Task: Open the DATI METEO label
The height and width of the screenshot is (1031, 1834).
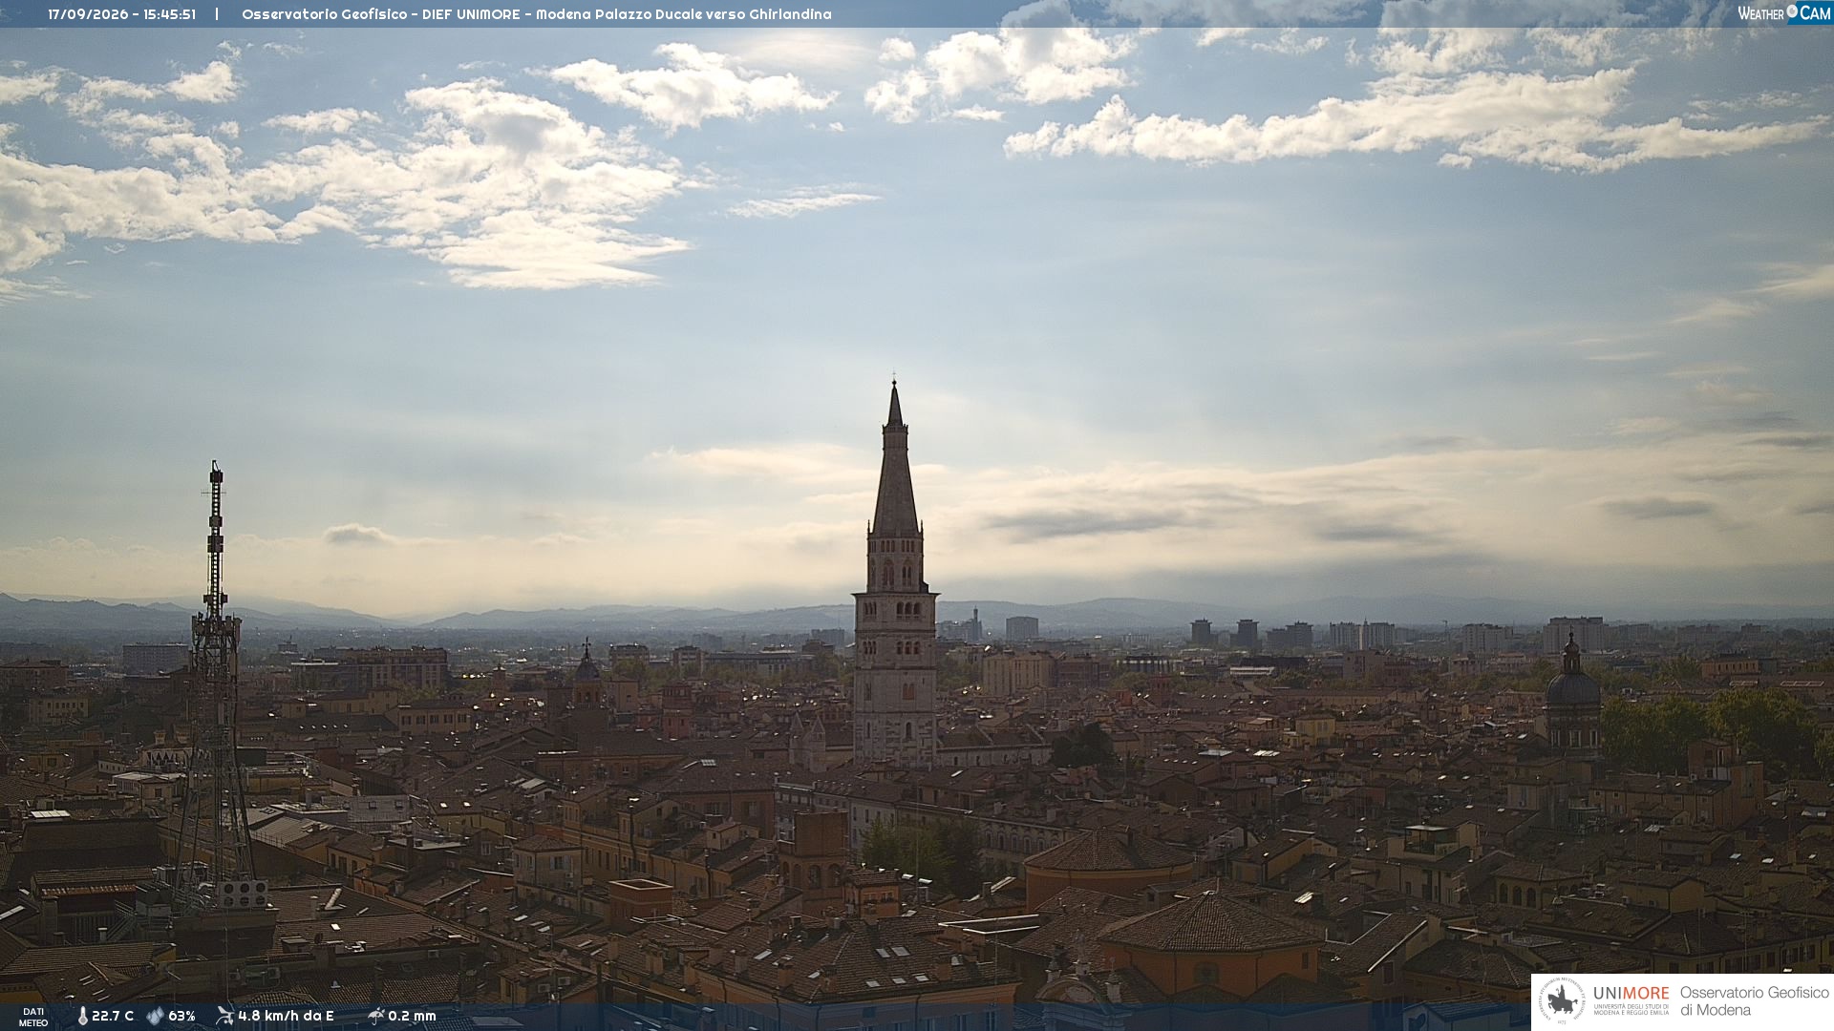Action: pyautogui.click(x=32, y=1017)
